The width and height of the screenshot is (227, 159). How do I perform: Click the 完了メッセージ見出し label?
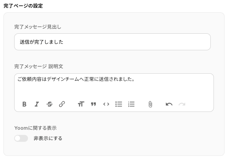click(x=38, y=26)
